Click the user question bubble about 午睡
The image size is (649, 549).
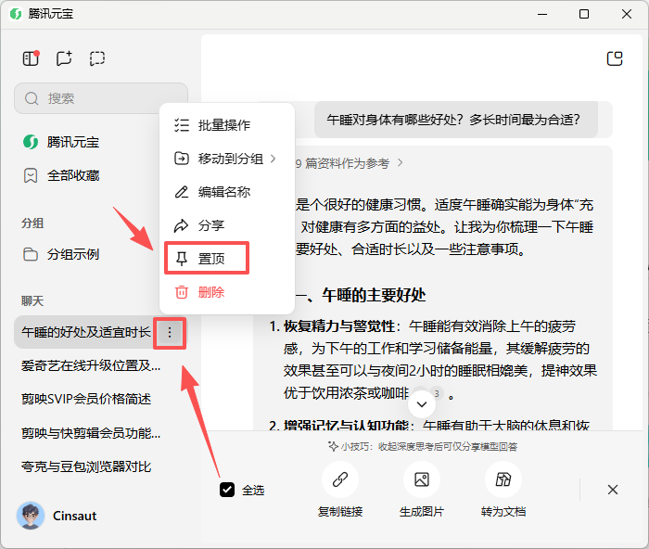456,120
